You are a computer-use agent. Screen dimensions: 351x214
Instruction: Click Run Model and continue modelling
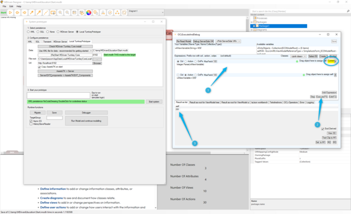87,121
